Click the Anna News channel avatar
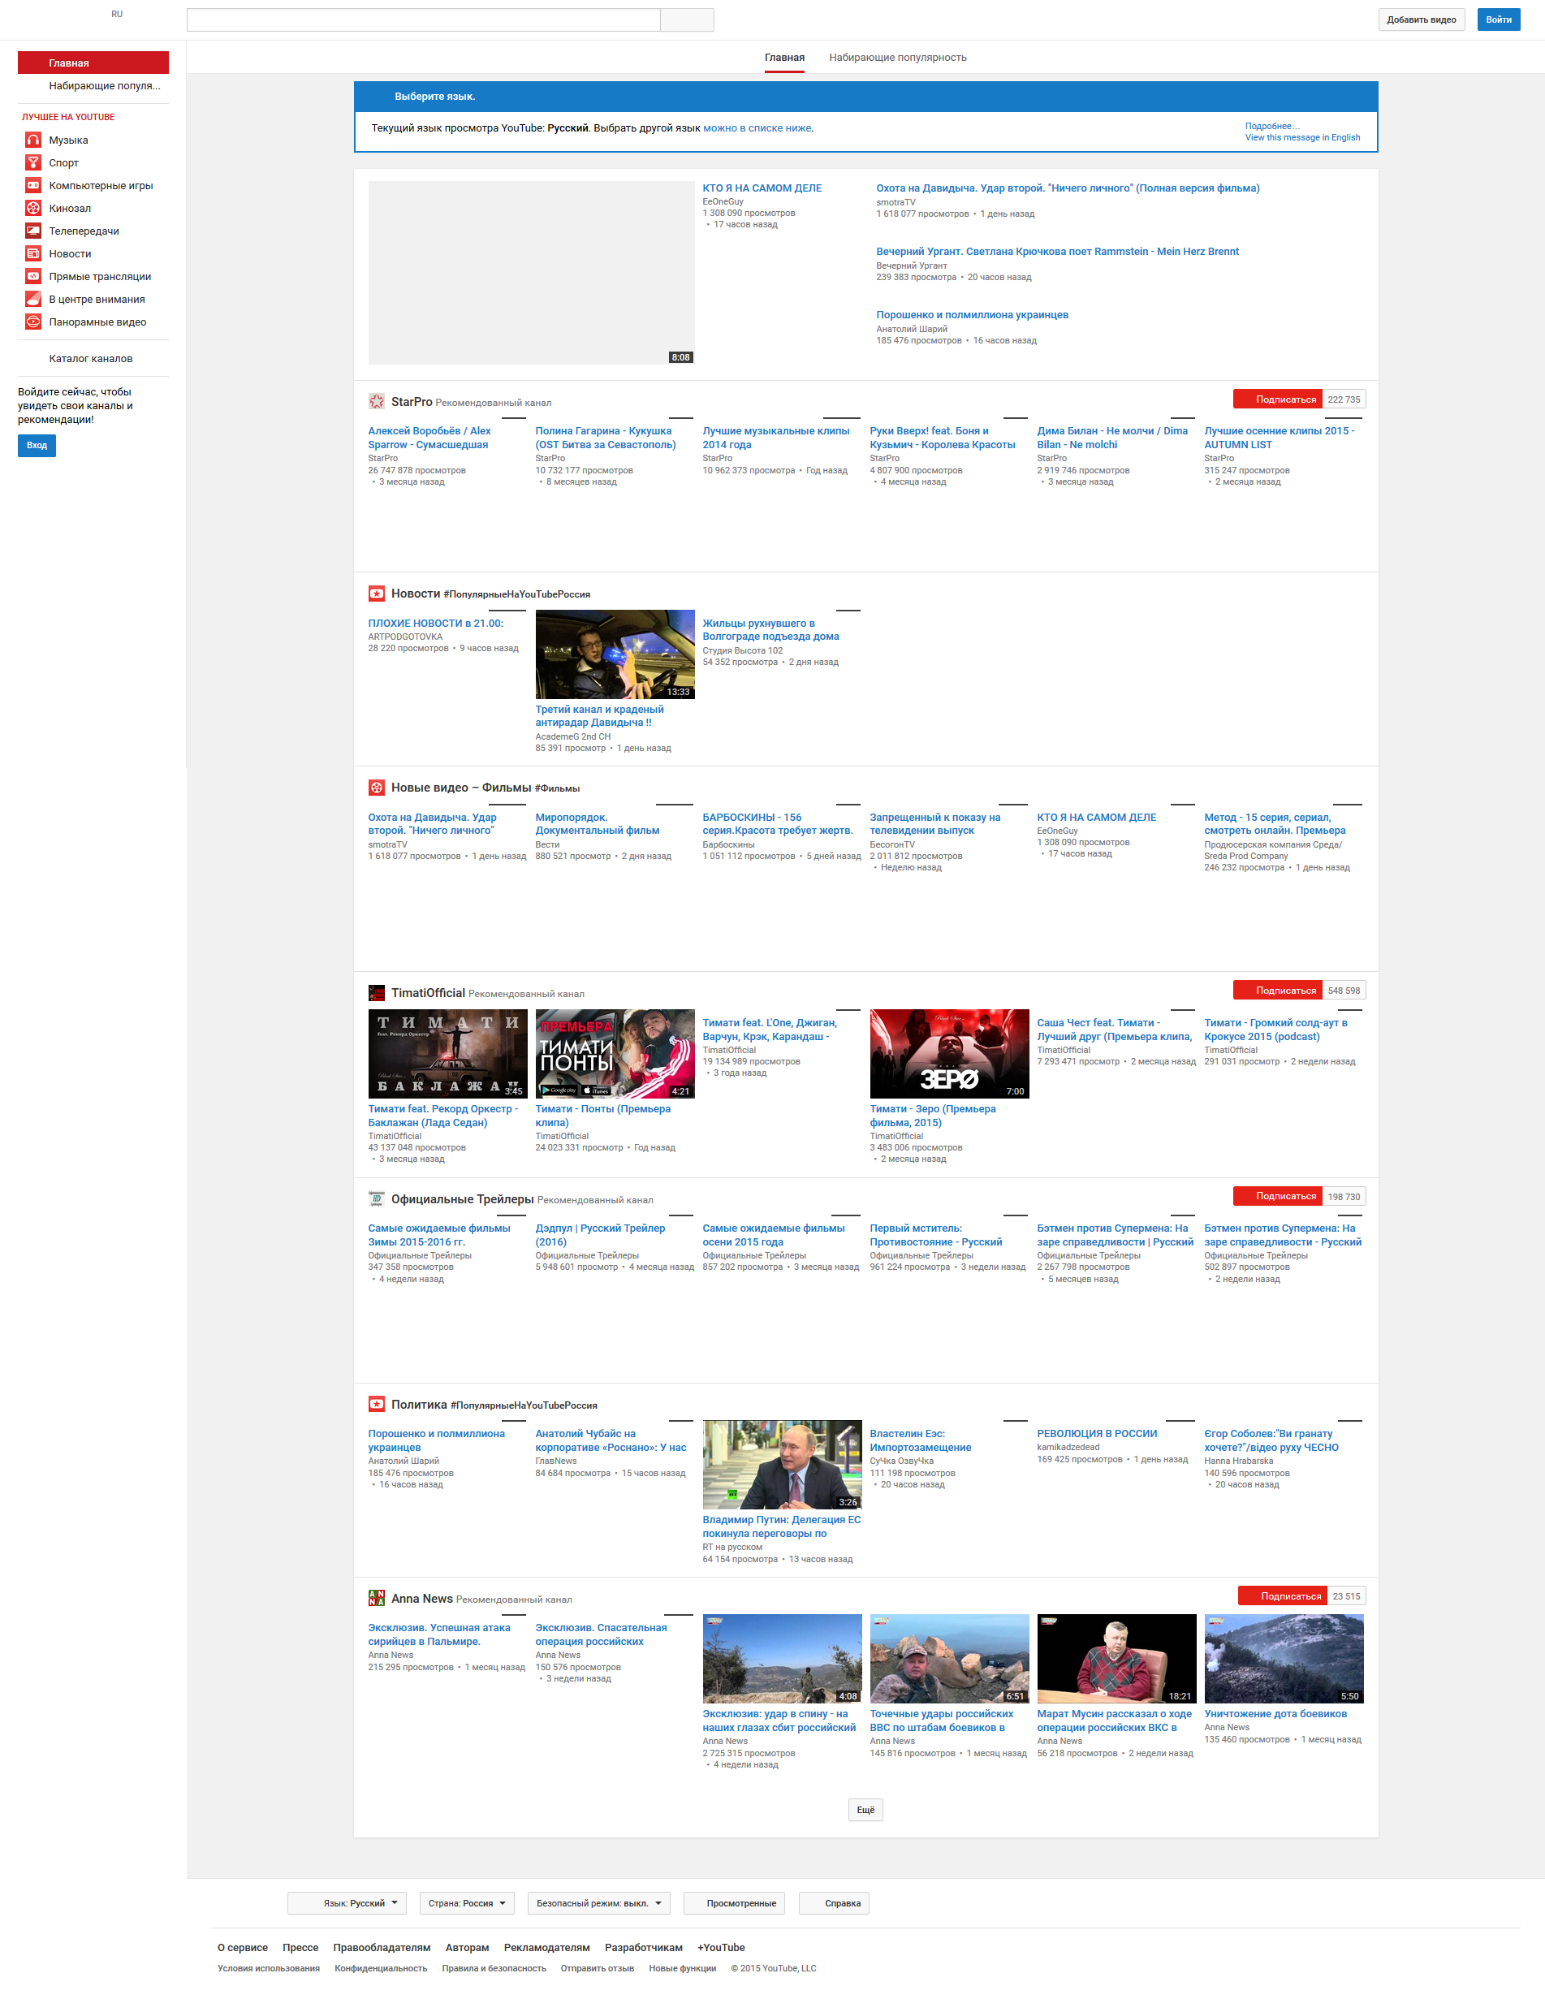 376,1598
